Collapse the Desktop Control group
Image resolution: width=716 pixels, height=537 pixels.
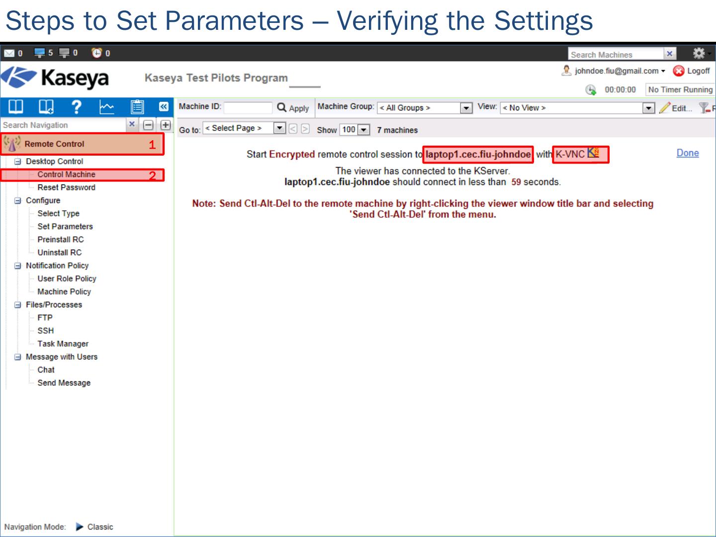tap(18, 162)
